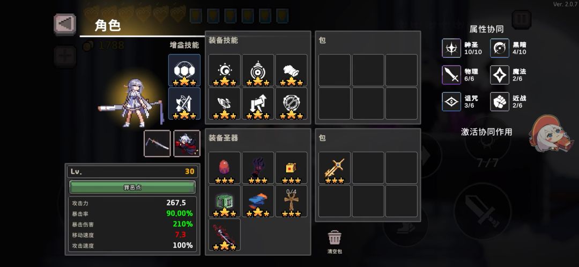Open the companion portrait thumbnail
Screen dimensions: 579x267
point(187,143)
